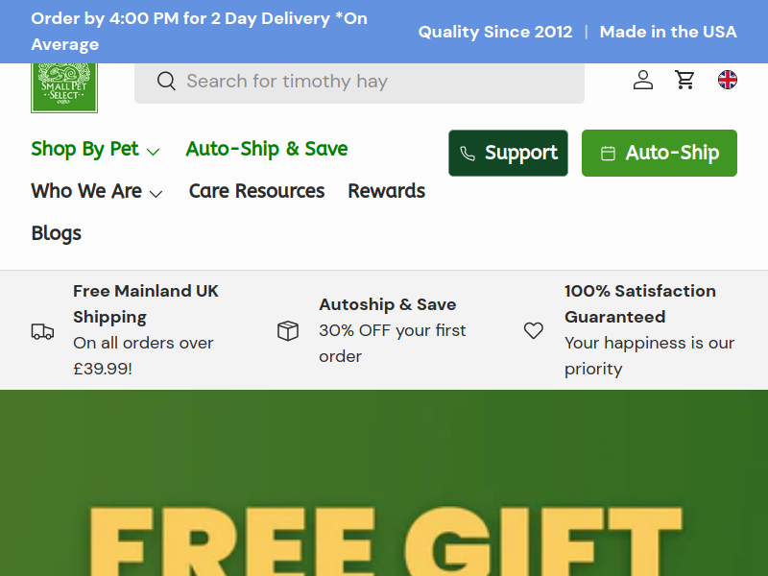Click the green Auto-Ship button
Viewport: 768px width, 576px height.
(660, 153)
